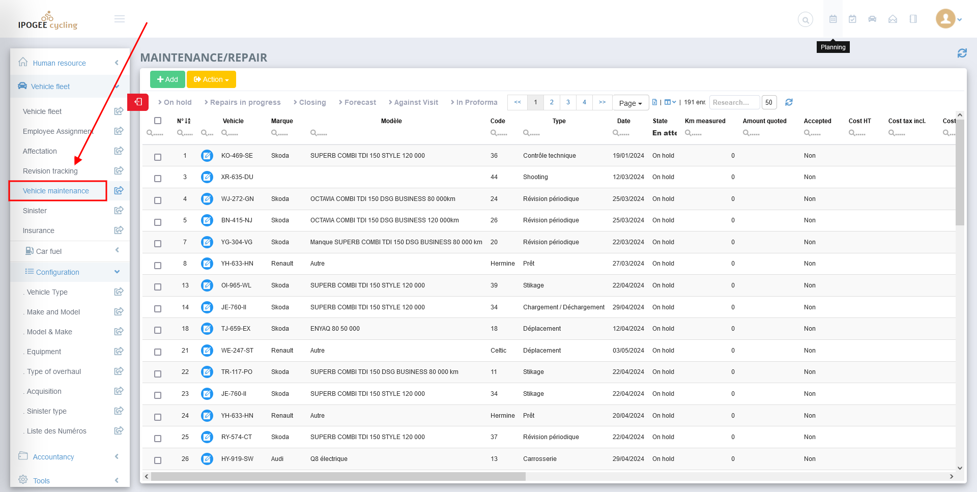Collapse the Configuration section
The width and height of the screenshot is (977, 492).
click(x=70, y=272)
